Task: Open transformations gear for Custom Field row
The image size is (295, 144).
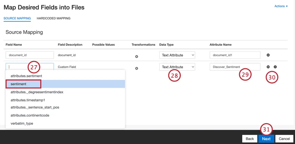Action: [136, 68]
